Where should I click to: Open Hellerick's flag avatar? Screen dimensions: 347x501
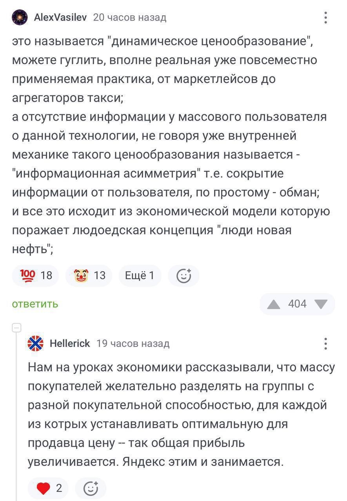point(35,344)
